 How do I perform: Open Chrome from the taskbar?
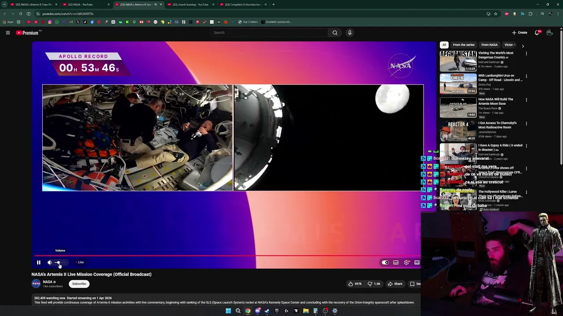[248, 311]
